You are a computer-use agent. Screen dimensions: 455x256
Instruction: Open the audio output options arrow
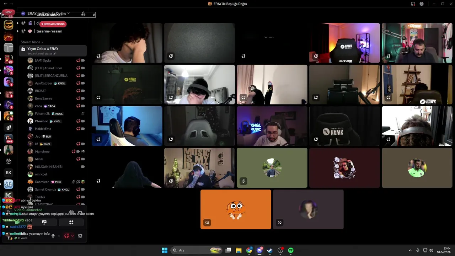pos(73,236)
